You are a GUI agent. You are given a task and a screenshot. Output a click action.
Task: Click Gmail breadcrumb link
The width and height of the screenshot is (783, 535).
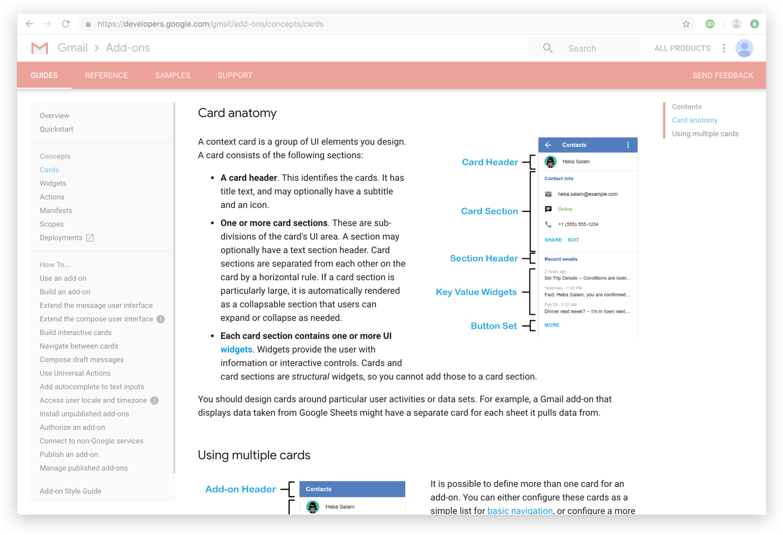click(72, 48)
